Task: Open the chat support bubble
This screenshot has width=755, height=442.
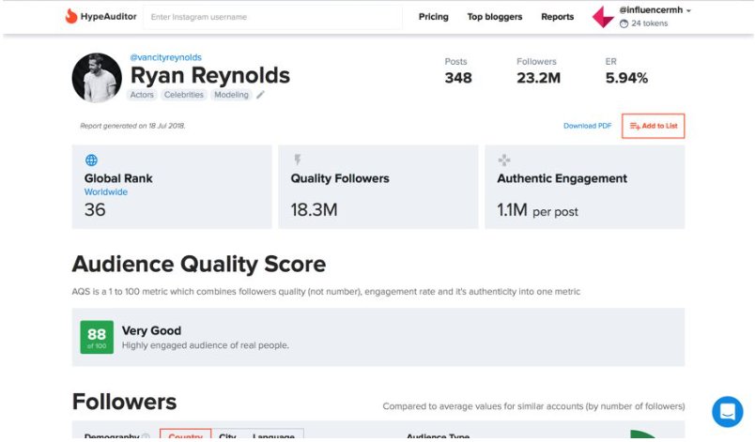Action: 727,412
